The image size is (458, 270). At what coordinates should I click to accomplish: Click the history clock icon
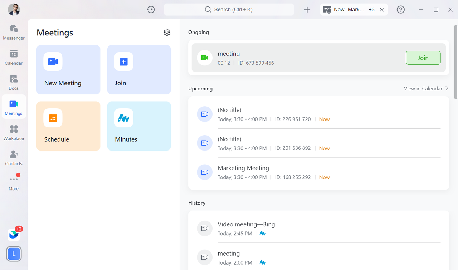(x=151, y=10)
